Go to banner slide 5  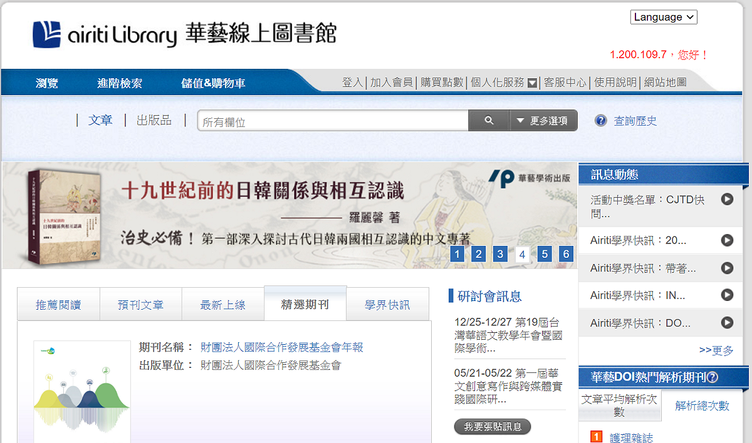pyautogui.click(x=545, y=253)
